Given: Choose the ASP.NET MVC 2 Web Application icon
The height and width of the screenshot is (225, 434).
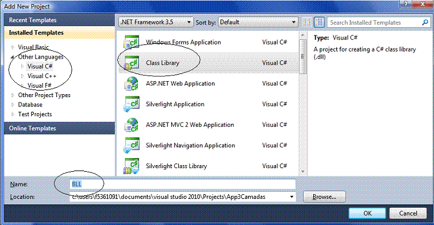Looking at the screenshot, I should (131, 125).
